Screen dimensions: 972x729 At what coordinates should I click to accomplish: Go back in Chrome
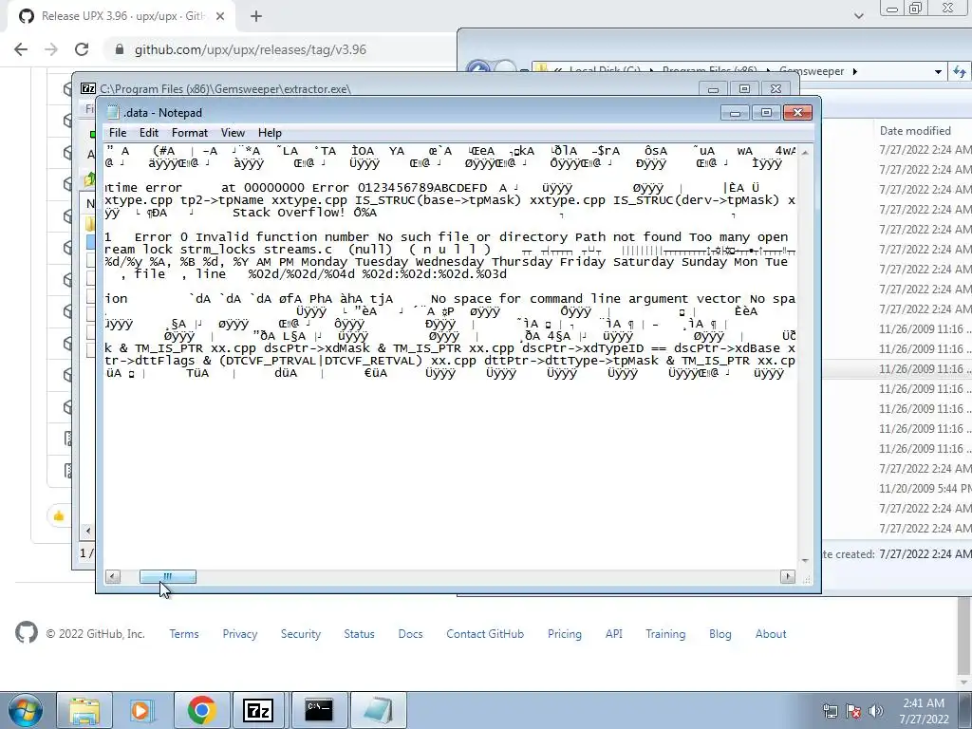(21, 49)
